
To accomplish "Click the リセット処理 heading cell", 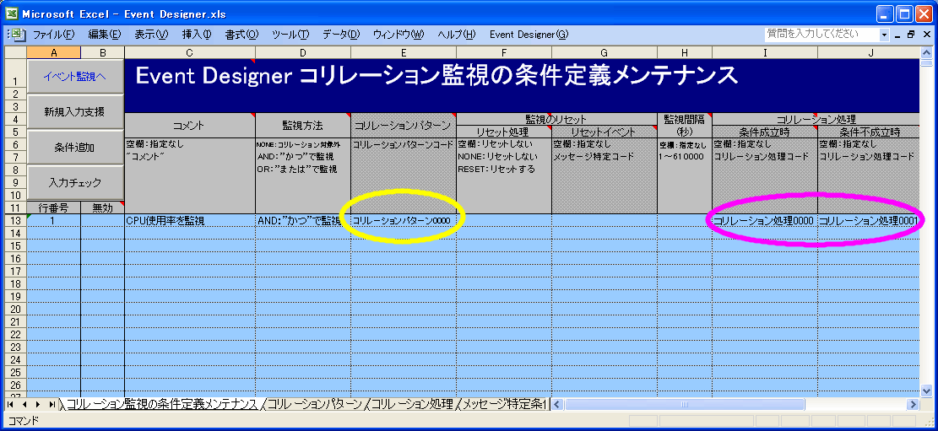I will click(x=504, y=132).
